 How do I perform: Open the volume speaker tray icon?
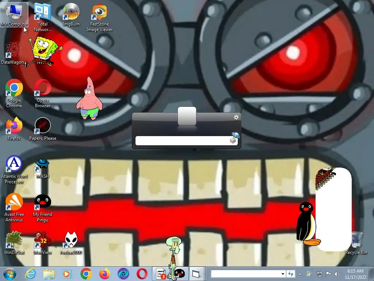[x=337, y=274]
